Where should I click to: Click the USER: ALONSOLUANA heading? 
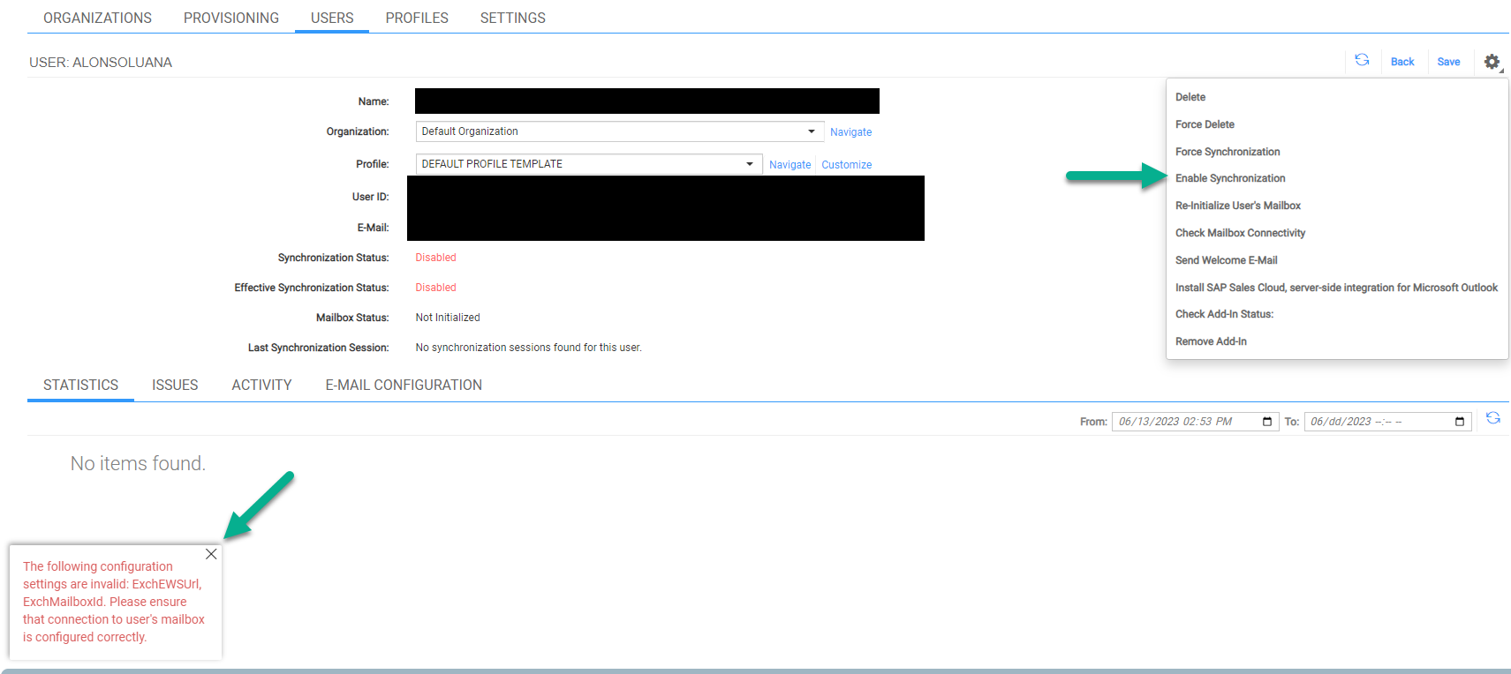click(101, 63)
